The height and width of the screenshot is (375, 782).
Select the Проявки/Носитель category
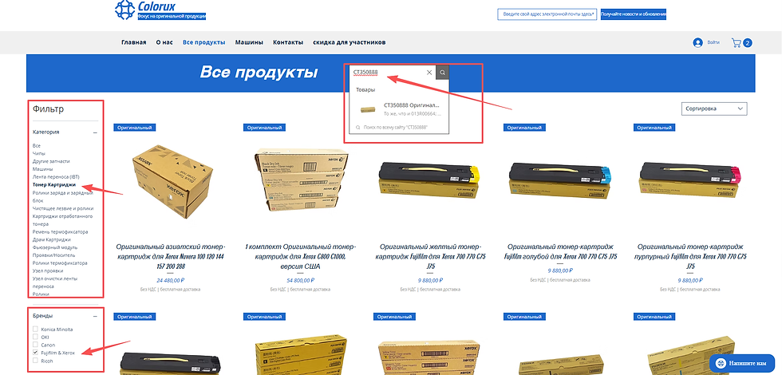[x=53, y=255]
